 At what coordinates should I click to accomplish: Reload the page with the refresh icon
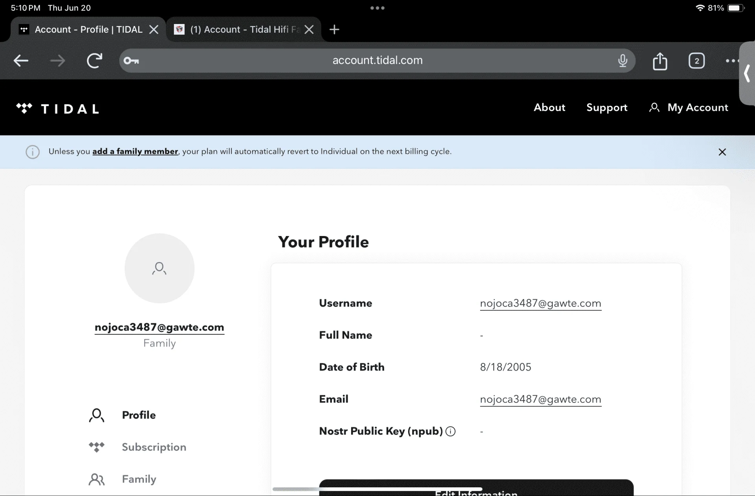pyautogui.click(x=94, y=61)
